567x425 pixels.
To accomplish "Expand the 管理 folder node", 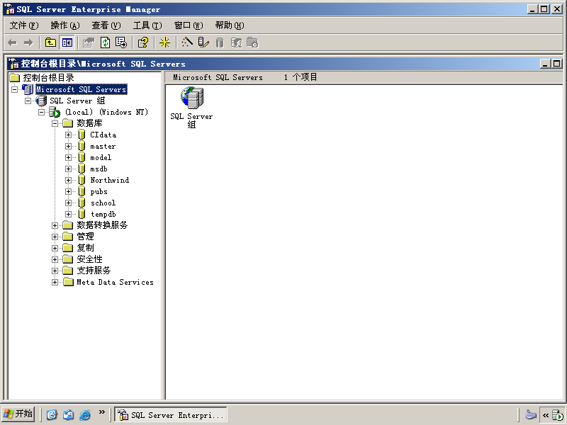I will 55,237.
